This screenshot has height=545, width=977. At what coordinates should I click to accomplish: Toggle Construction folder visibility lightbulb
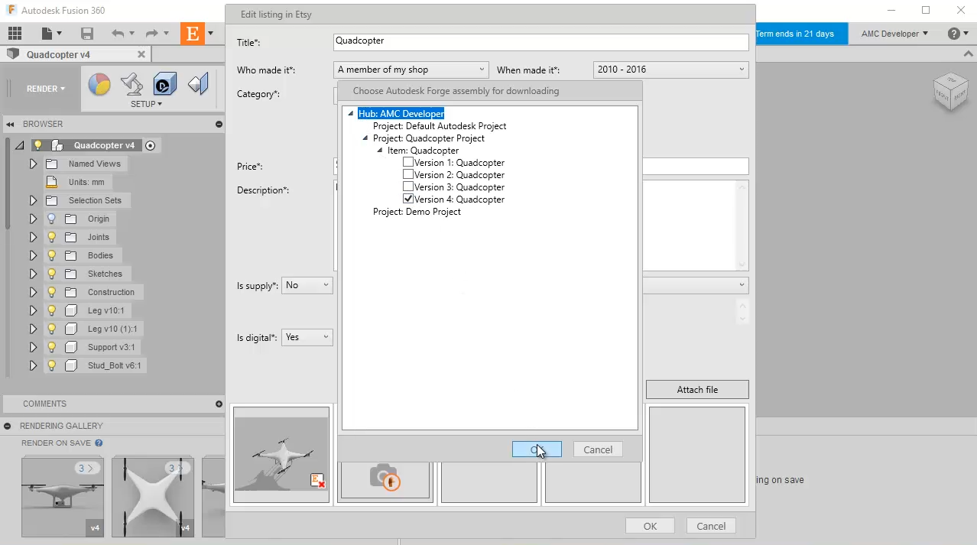52,292
